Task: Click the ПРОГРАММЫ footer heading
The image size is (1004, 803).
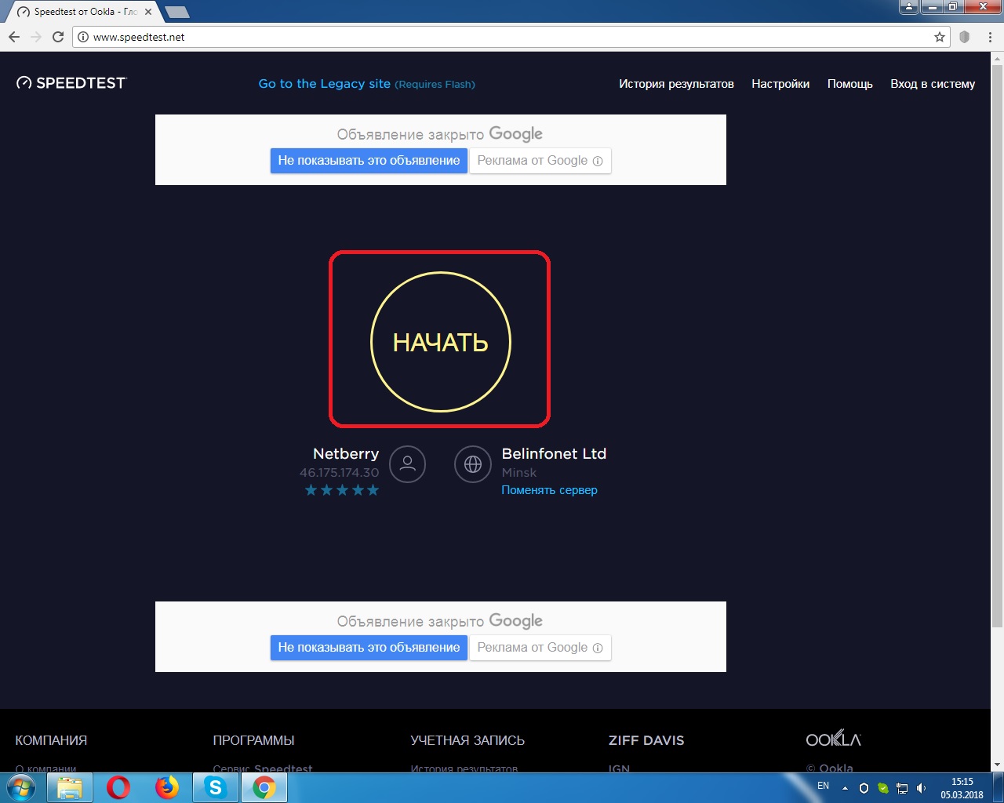Action: pyautogui.click(x=253, y=740)
